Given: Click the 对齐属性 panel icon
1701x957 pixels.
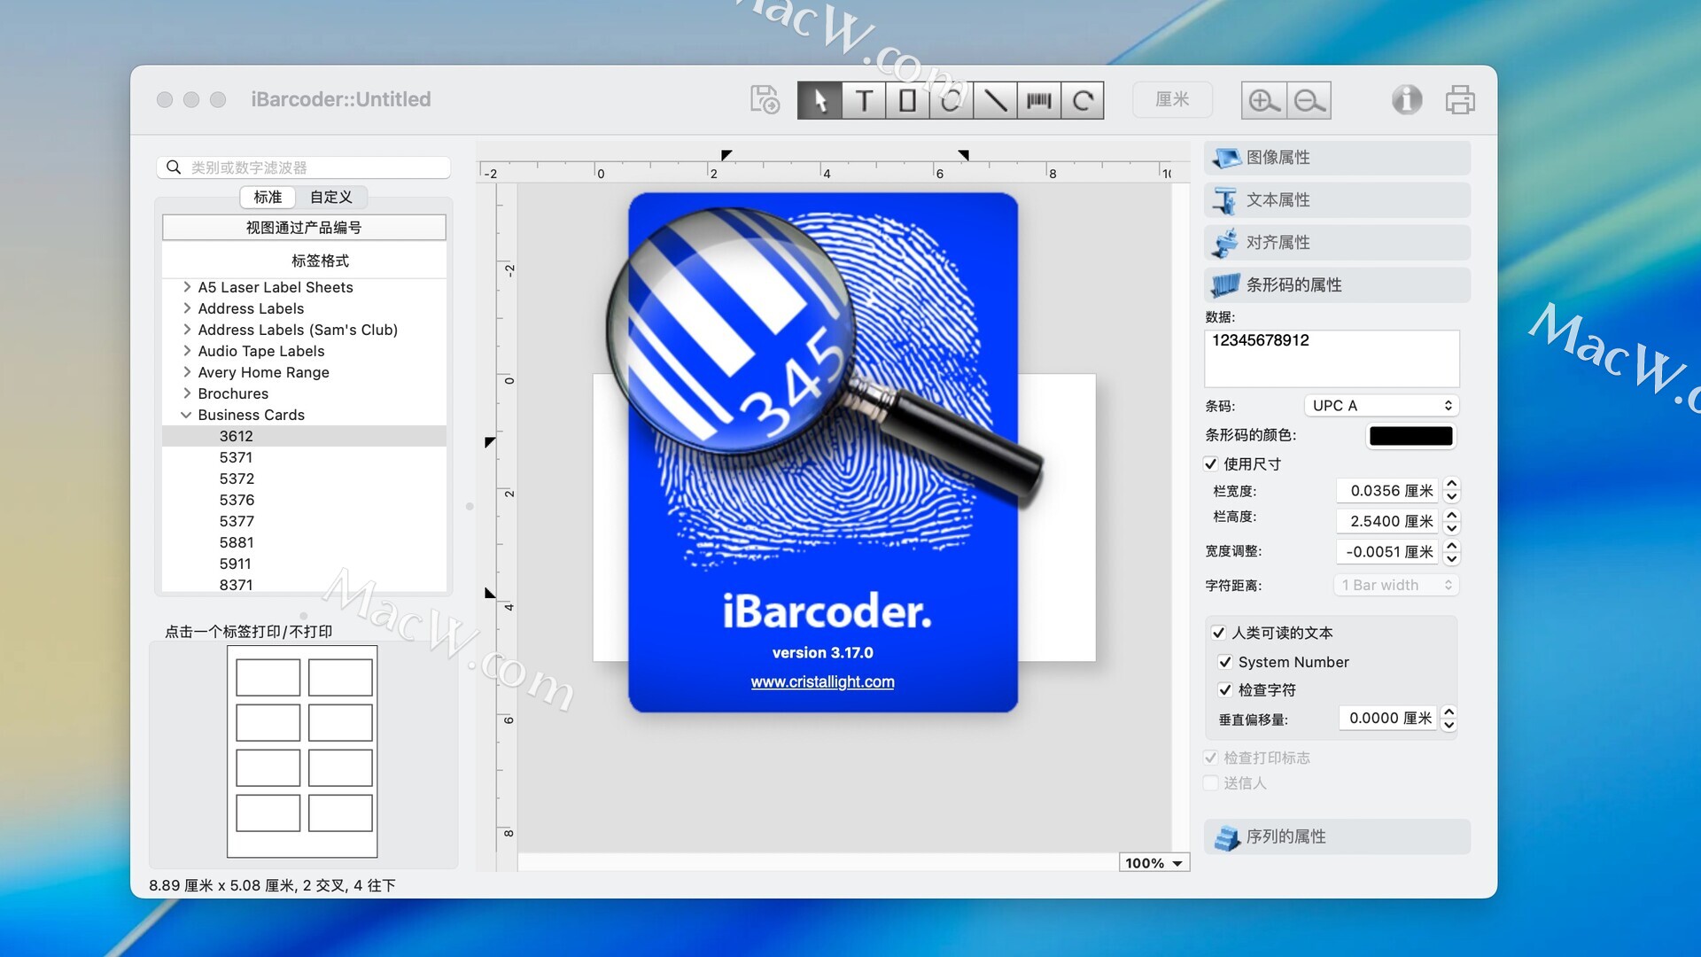Looking at the screenshot, I should [1225, 243].
